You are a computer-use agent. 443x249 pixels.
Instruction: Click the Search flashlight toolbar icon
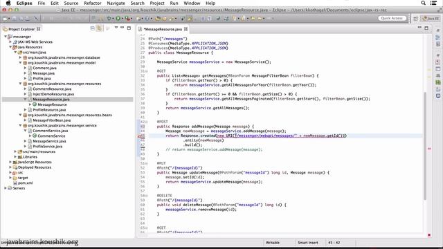(x=172, y=19)
